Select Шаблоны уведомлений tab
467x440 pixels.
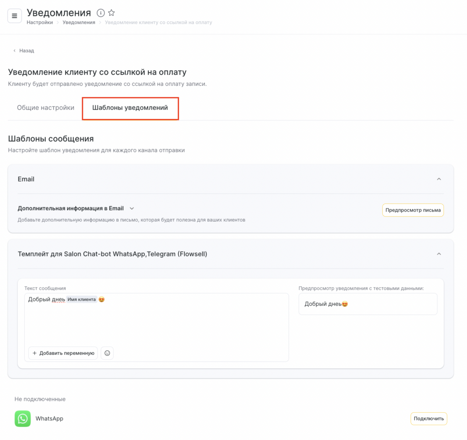(130, 108)
